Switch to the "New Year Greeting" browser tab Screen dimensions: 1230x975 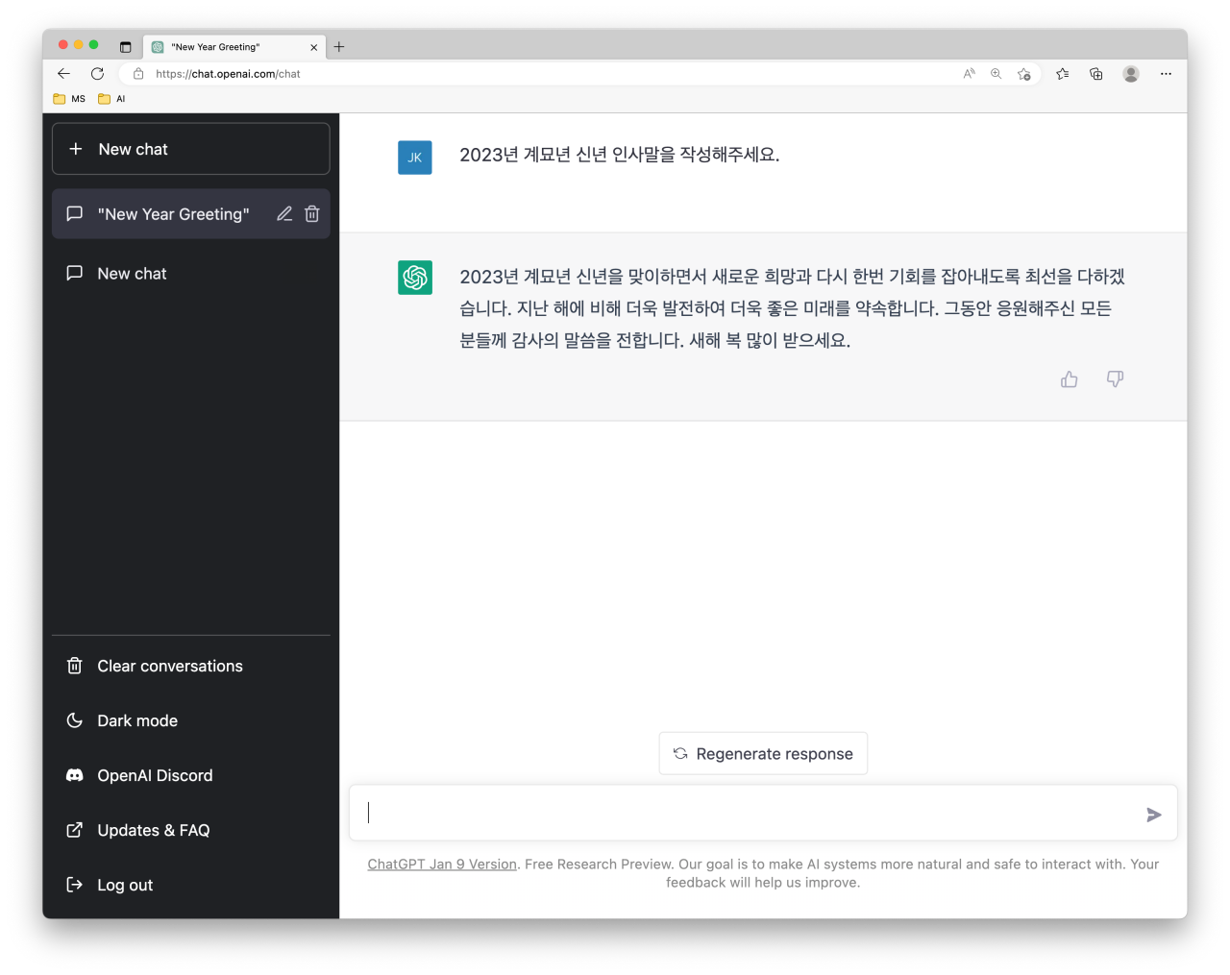click(234, 47)
